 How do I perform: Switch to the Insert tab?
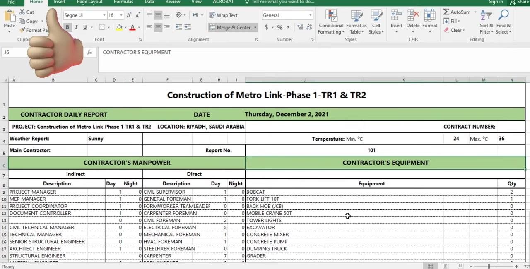click(60, 2)
